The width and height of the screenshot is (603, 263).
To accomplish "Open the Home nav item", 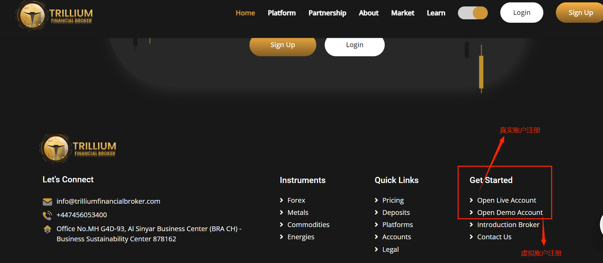I will [245, 13].
